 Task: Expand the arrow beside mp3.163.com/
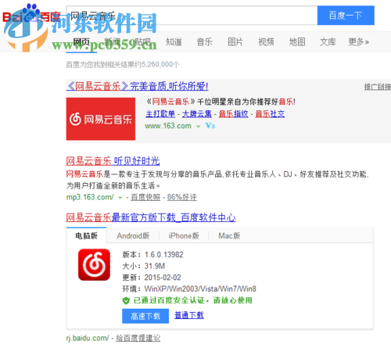120,198
